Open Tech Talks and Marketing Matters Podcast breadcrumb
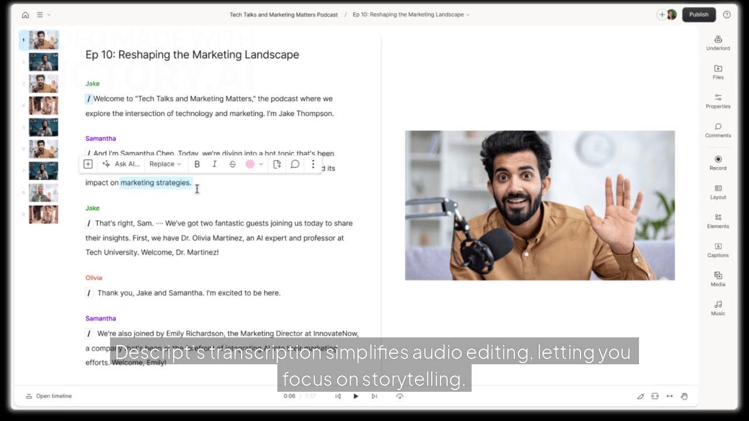 pos(283,15)
